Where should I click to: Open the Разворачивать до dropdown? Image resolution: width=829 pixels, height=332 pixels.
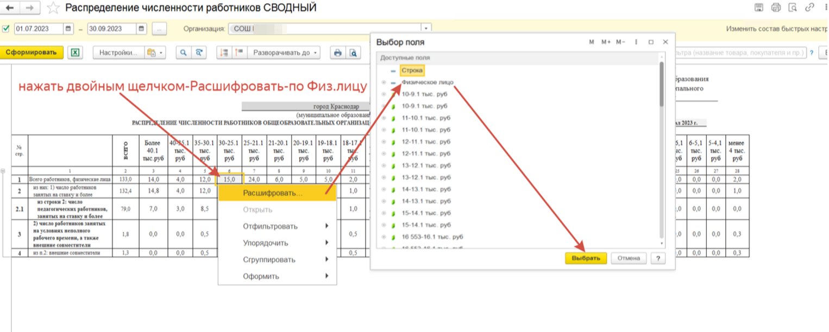click(x=284, y=53)
